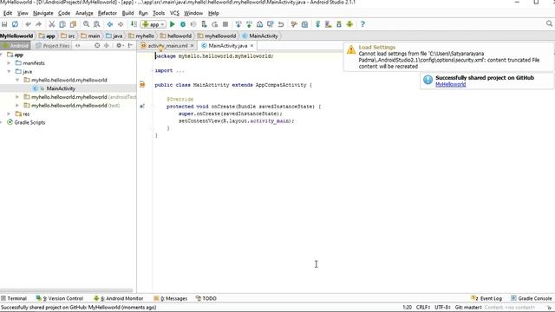Open project pane settings gear icon

click(119, 46)
